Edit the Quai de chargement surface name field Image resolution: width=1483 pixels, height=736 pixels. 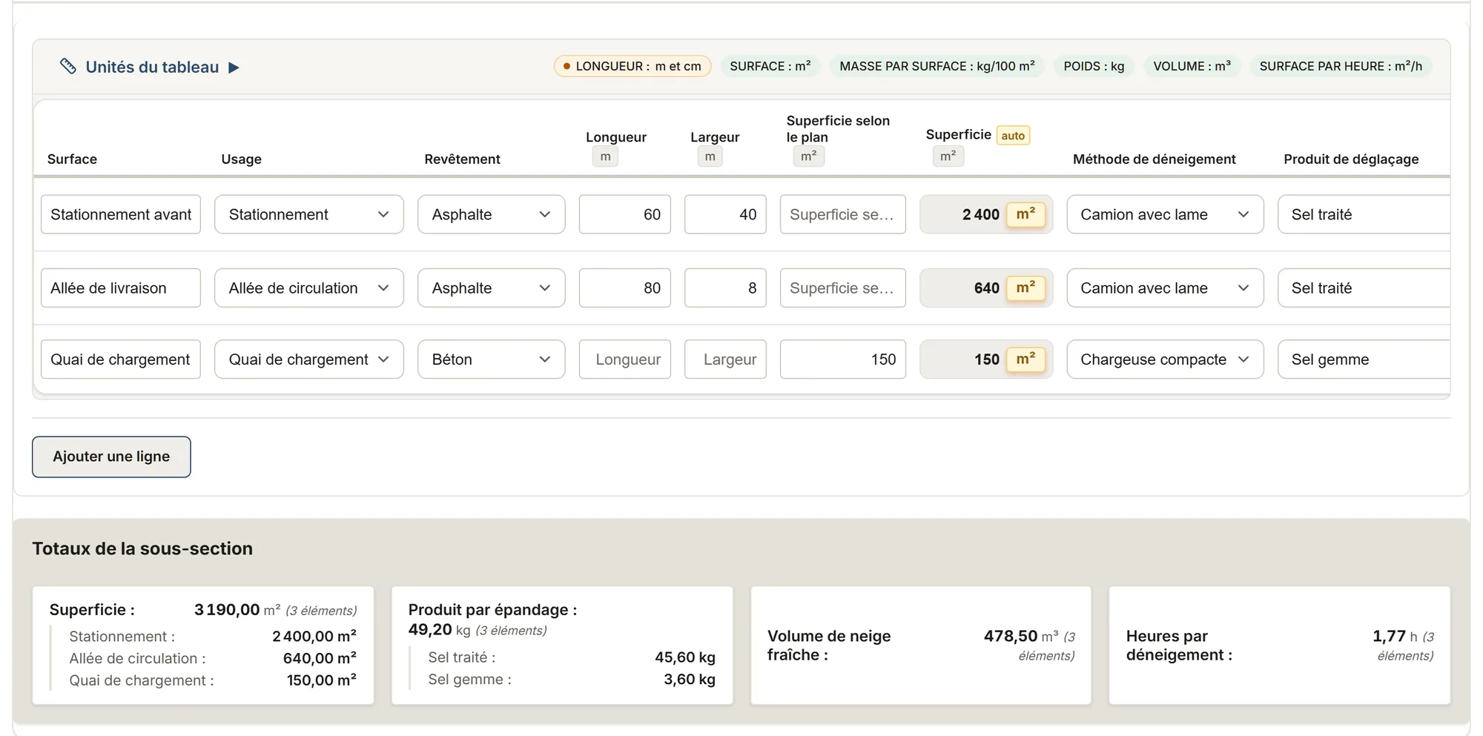click(x=121, y=359)
